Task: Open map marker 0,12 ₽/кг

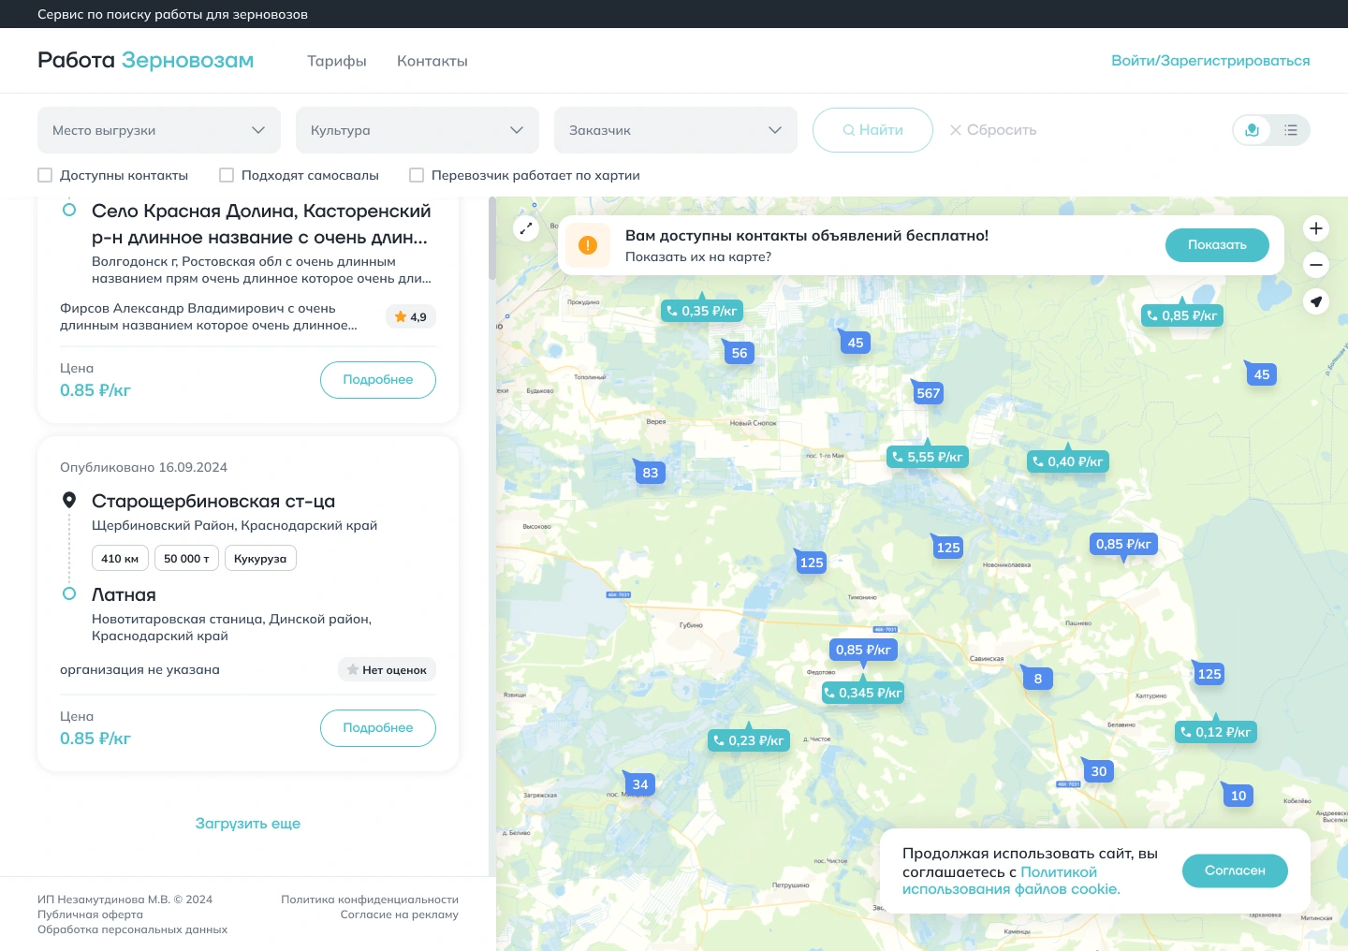Action: (x=1216, y=732)
